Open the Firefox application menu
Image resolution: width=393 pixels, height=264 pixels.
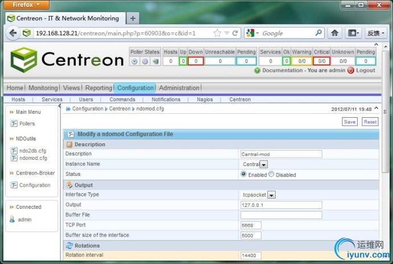pos(26,5)
